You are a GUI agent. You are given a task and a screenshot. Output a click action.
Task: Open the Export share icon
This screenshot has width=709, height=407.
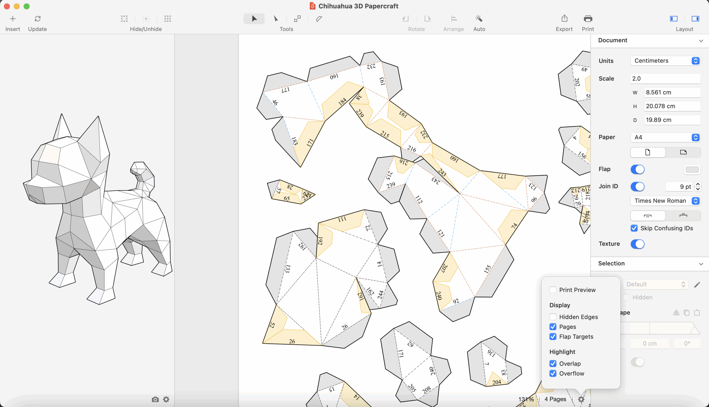(x=564, y=19)
